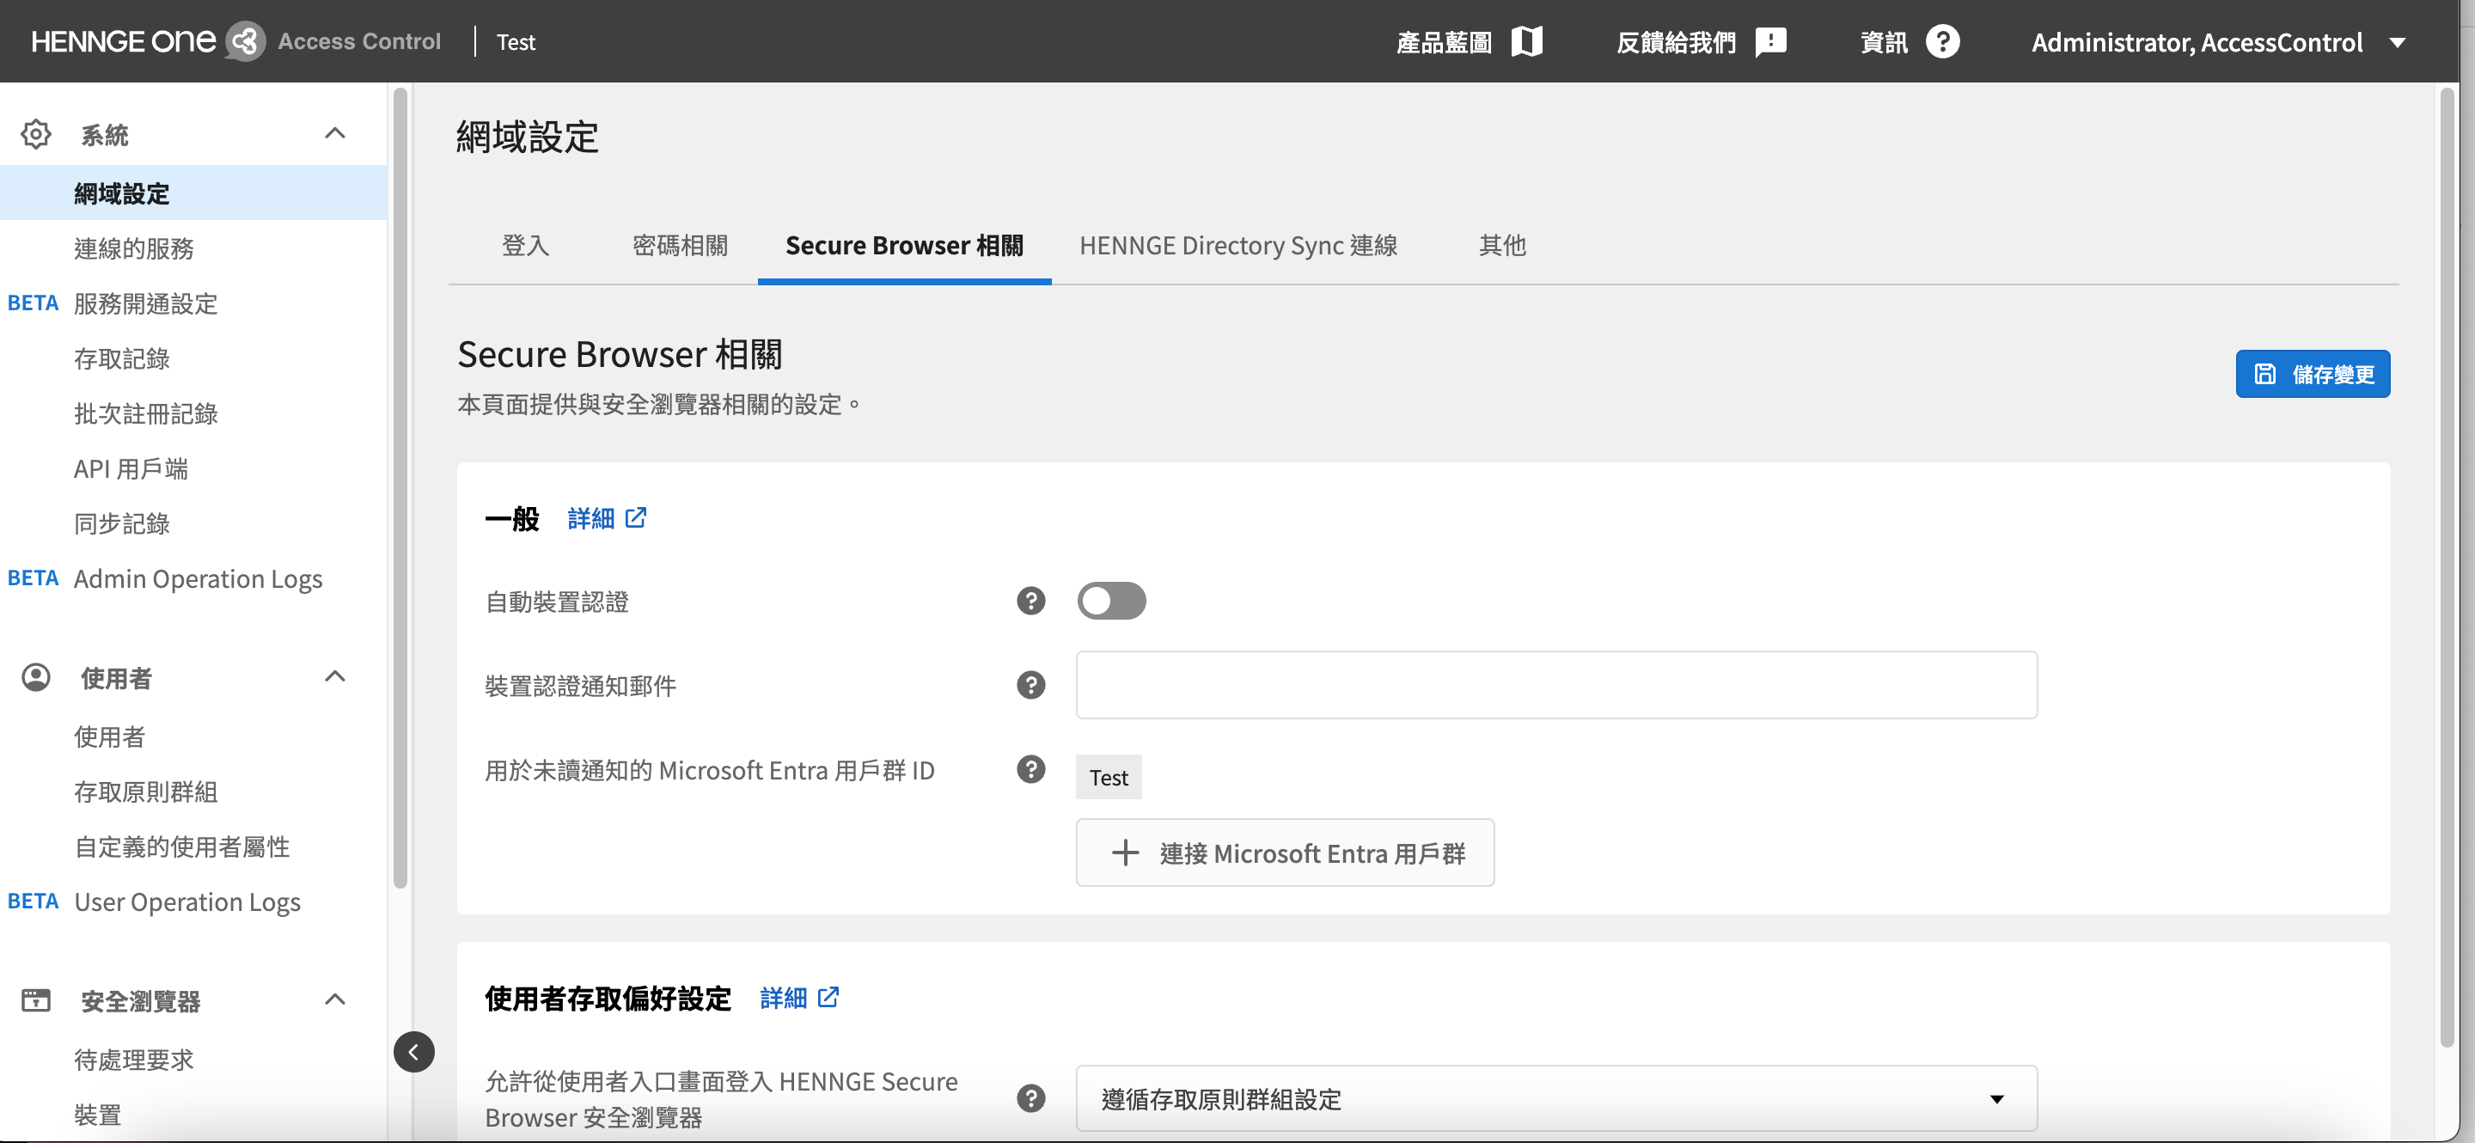Open the 使用者 sub-item in sidebar
The width and height of the screenshot is (2475, 1143).
point(108,737)
